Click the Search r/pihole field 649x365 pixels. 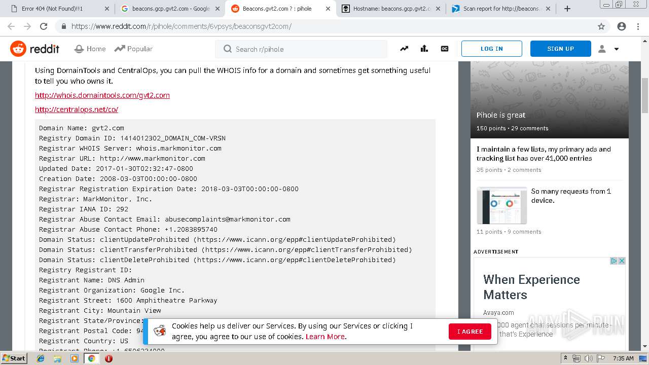[x=301, y=49]
